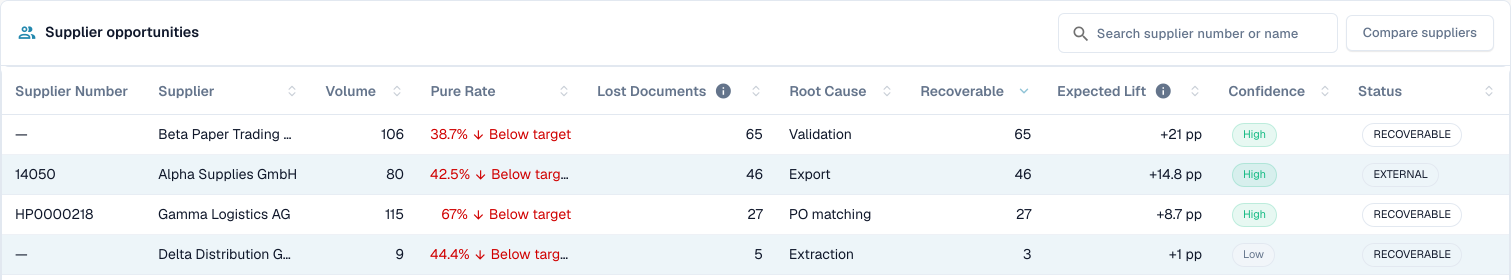Open the Expected Lift info icon
The image size is (1511, 280).
[1163, 91]
